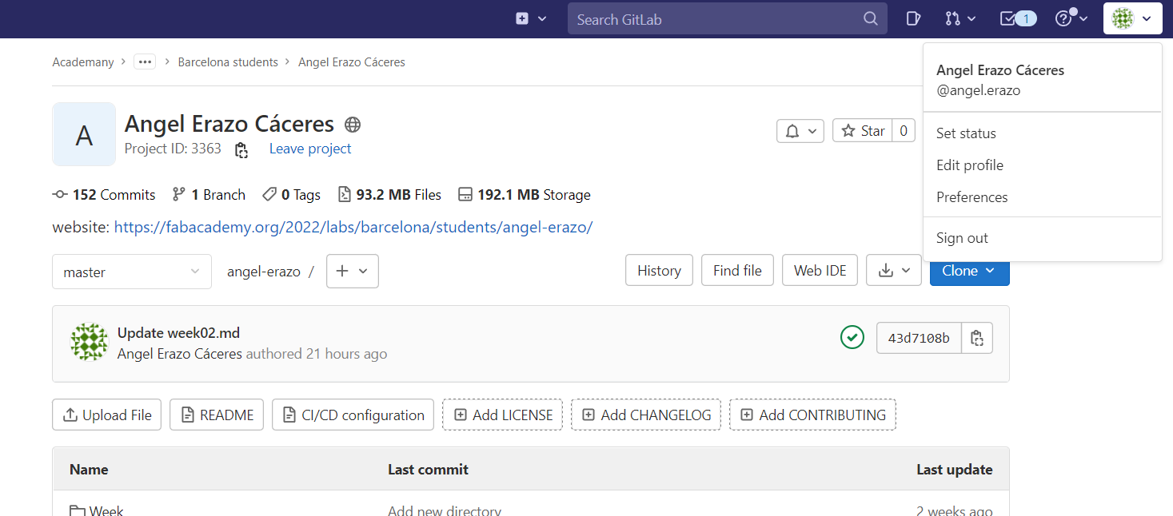Image resolution: width=1173 pixels, height=516 pixels.
Task: Open the download source code dropdown
Action: tap(894, 271)
